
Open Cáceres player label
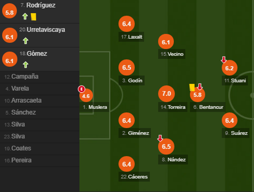[x=134, y=177]
